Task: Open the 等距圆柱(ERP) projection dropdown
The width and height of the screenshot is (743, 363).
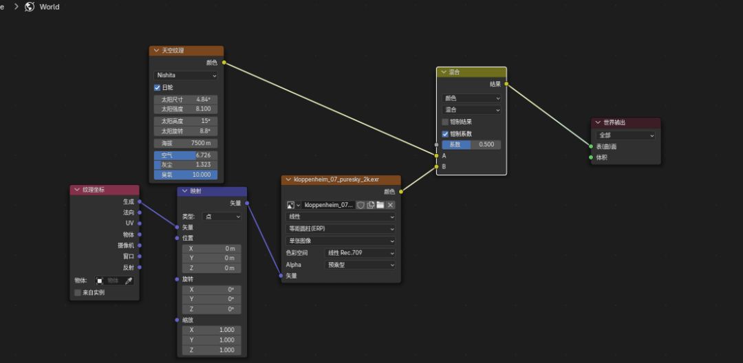Action: point(341,229)
